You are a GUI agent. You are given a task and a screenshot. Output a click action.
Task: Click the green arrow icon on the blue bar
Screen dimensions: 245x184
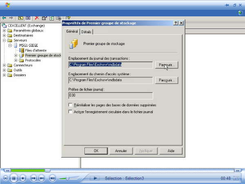click(241, 13)
